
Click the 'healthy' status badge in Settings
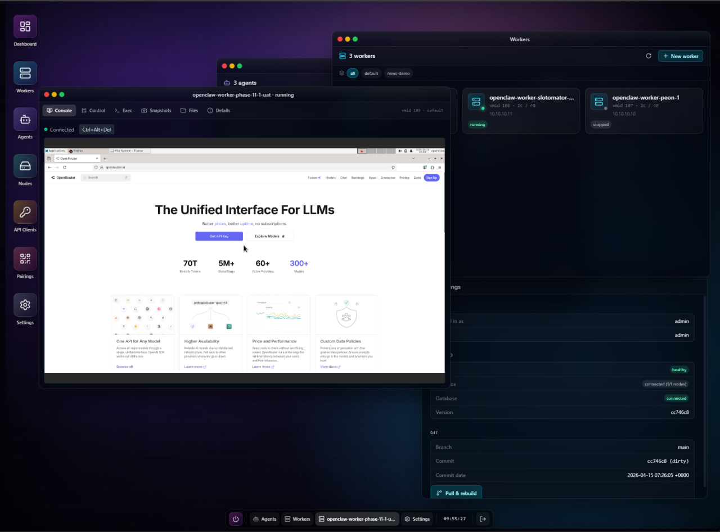point(679,369)
